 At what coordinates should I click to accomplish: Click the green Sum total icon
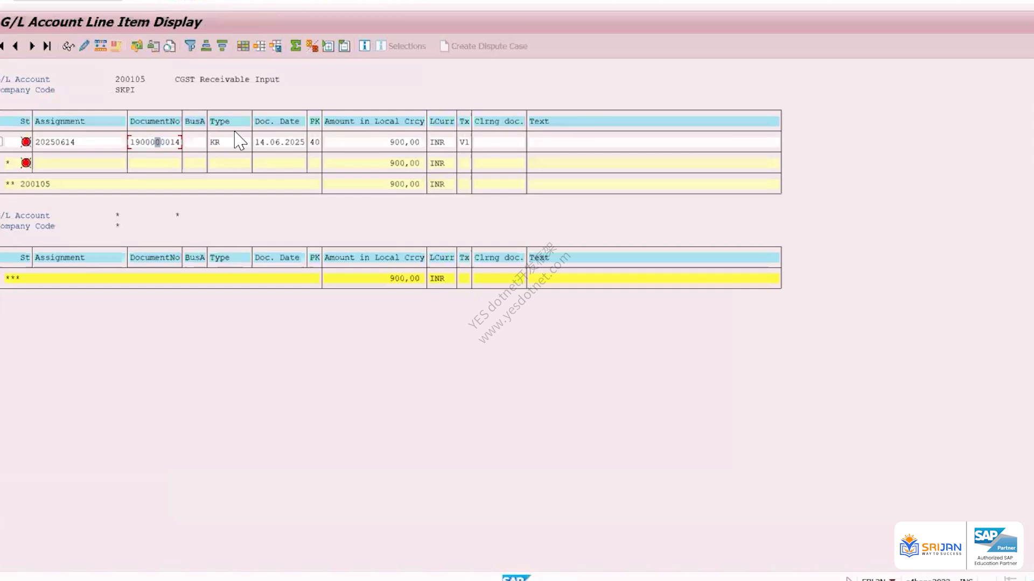pyautogui.click(x=296, y=46)
